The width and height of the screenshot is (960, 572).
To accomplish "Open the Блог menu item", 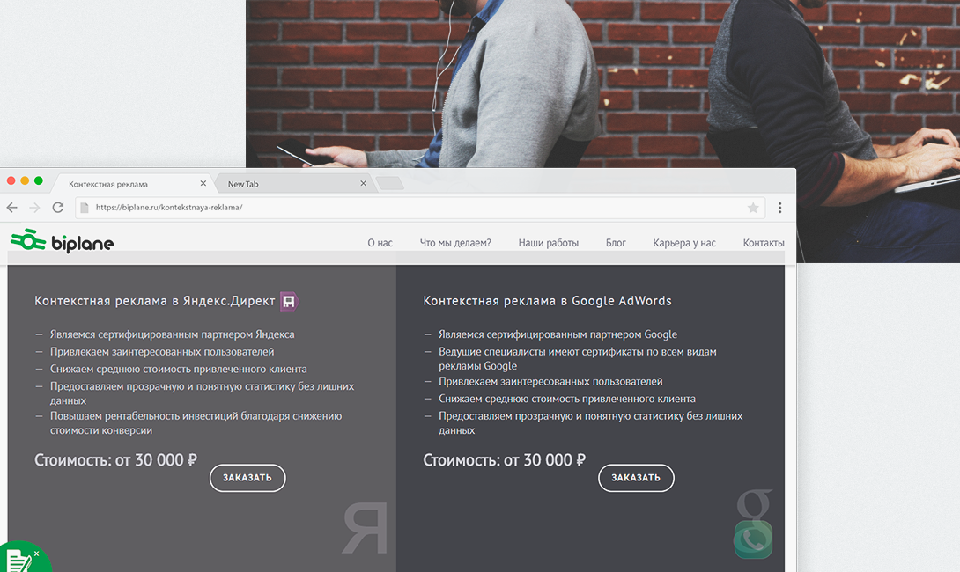I will pos(616,243).
